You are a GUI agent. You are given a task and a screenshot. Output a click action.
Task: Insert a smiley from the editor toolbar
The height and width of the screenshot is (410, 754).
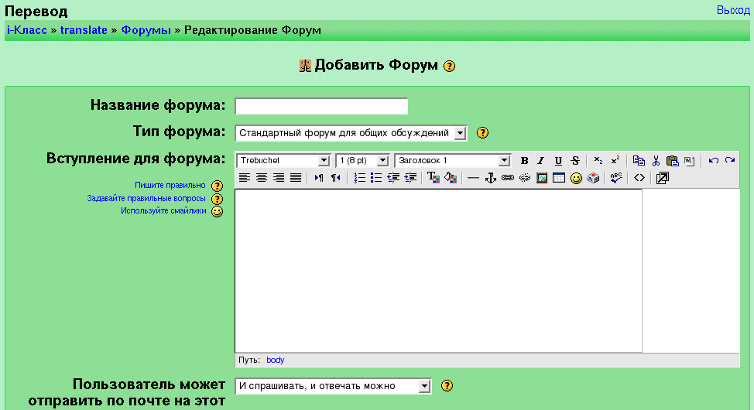pos(576,178)
